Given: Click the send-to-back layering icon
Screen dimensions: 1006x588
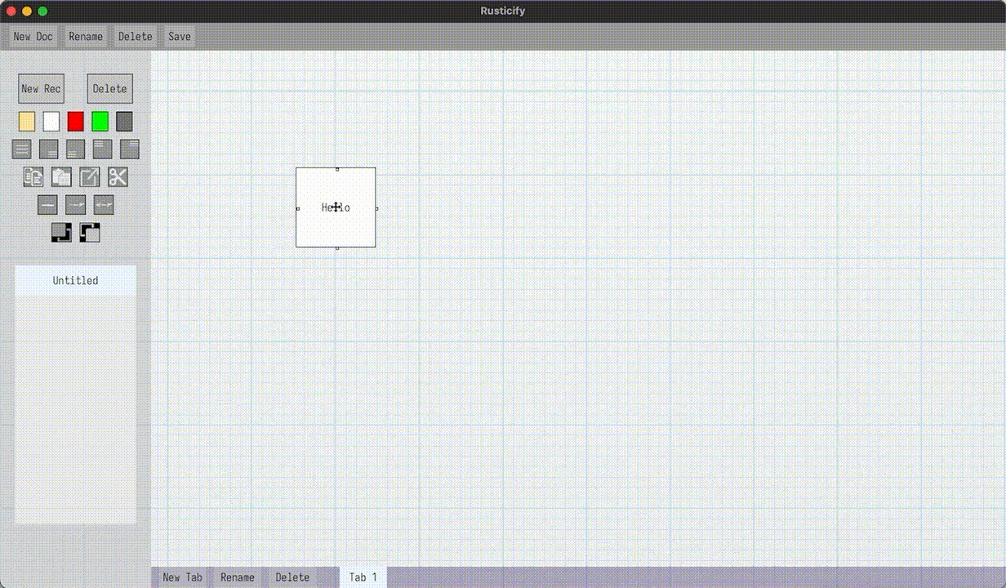Looking at the screenshot, I should 61,233.
